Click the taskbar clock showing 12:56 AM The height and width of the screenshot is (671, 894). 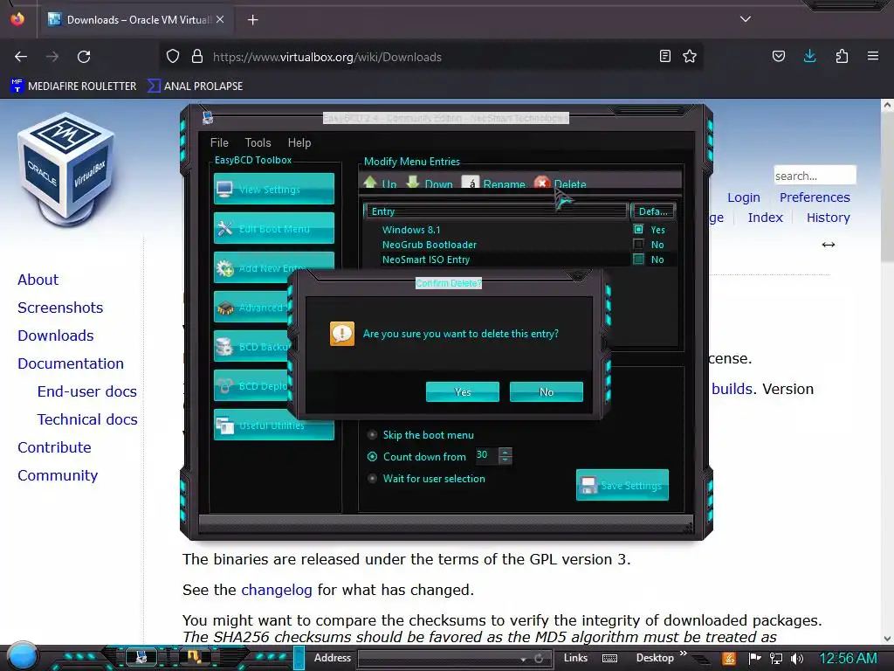point(848,659)
